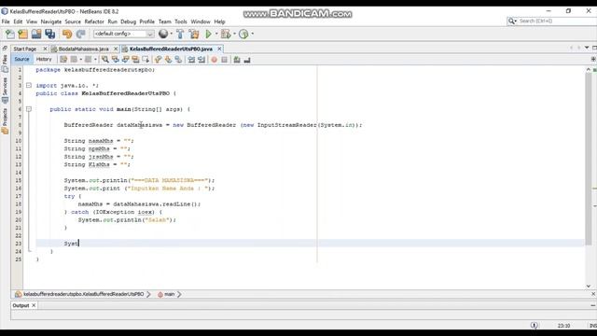Click Find Next Occurrence icon
Image resolution: width=597 pixels, height=336 pixels.
[x=125, y=60]
